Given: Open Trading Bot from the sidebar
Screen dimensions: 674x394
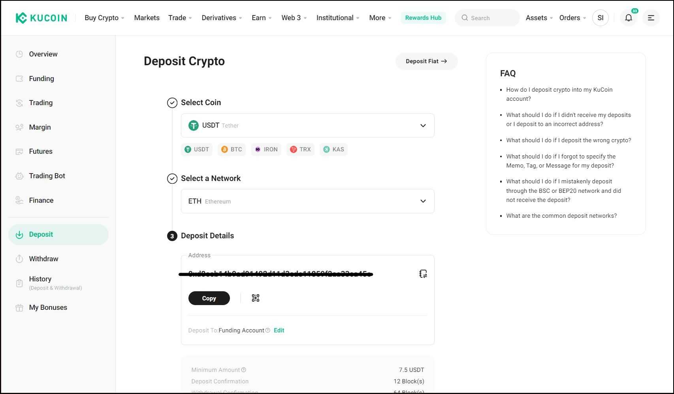Looking at the screenshot, I should click(47, 176).
